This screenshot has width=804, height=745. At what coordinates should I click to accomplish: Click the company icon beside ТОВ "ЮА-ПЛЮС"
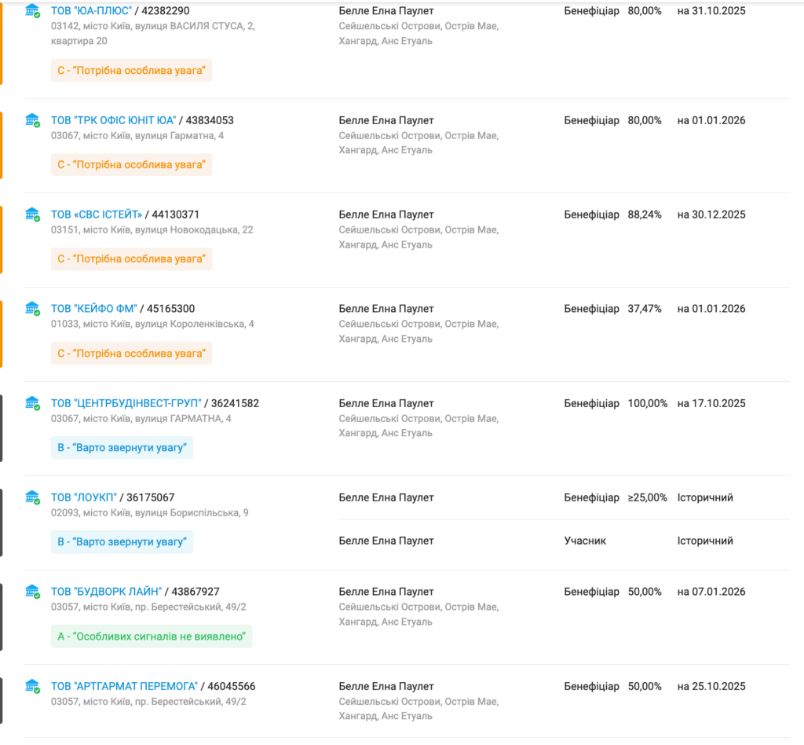click(32, 10)
